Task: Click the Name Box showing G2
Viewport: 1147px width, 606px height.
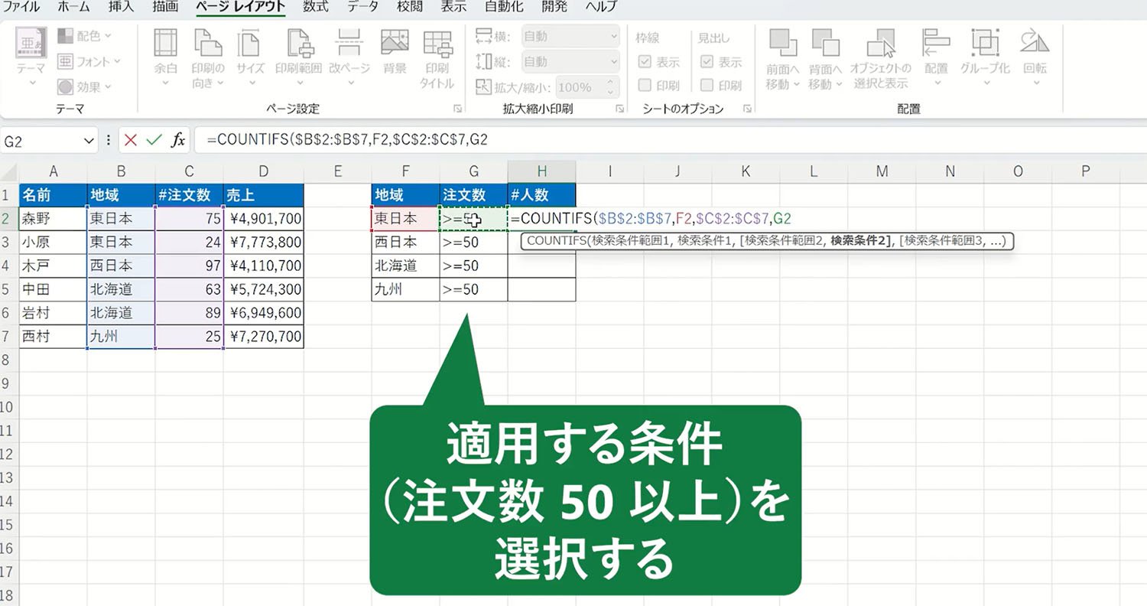Action: pos(40,140)
